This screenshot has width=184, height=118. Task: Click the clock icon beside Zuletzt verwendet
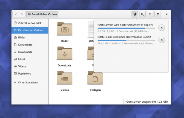[15, 23]
